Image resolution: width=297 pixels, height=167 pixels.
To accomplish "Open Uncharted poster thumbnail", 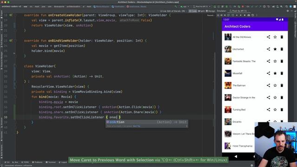I will (x=228, y=49).
